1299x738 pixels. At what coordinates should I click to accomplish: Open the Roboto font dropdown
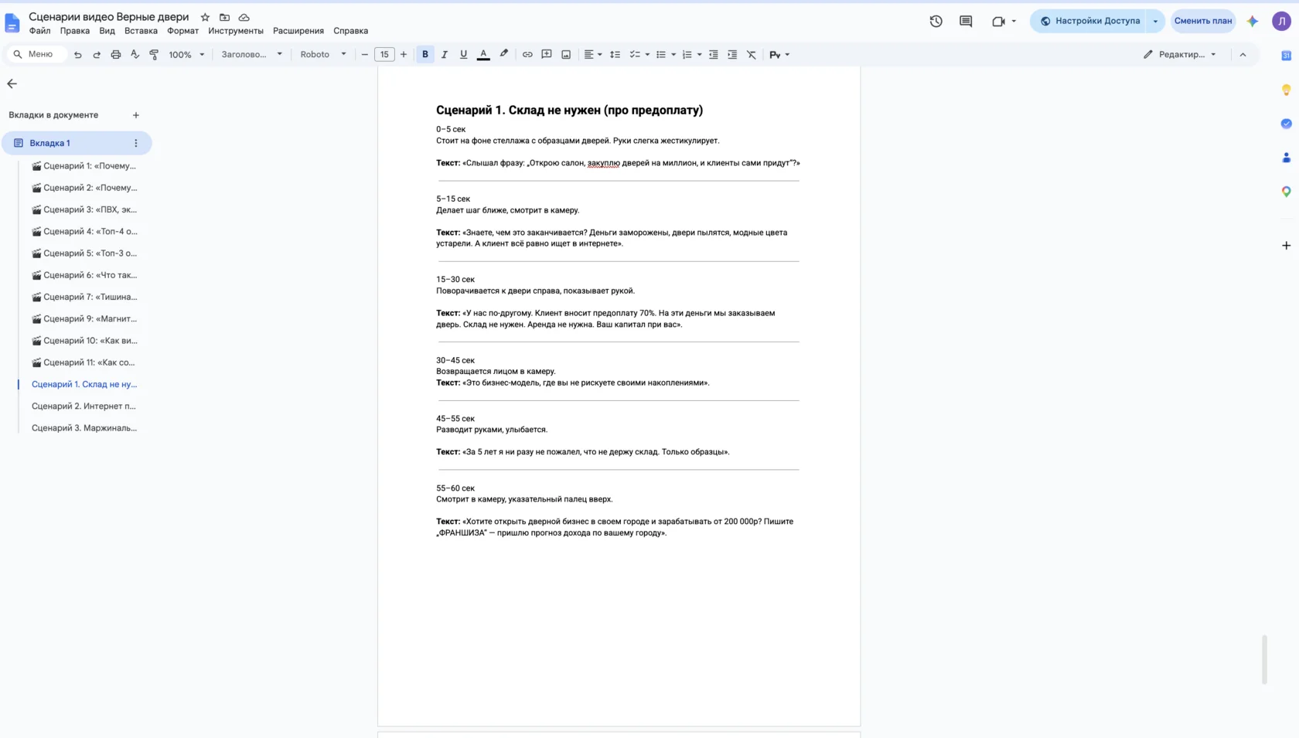[323, 54]
